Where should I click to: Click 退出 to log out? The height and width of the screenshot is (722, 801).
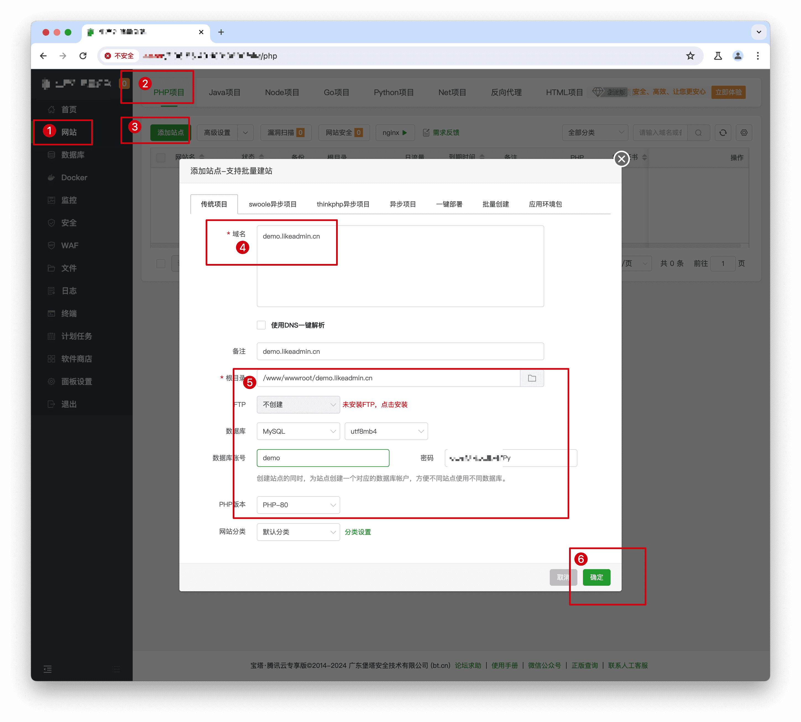pos(69,404)
